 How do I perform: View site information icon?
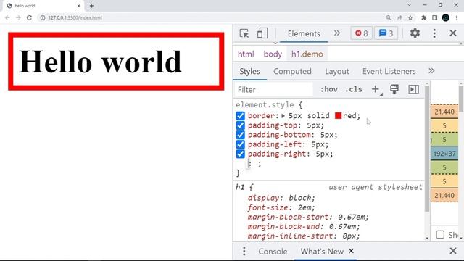pos(43,17)
